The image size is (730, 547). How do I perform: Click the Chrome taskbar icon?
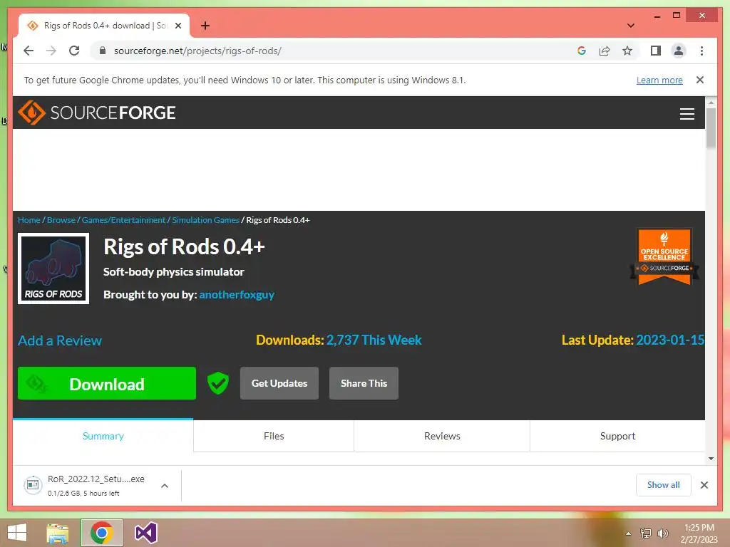(x=102, y=533)
